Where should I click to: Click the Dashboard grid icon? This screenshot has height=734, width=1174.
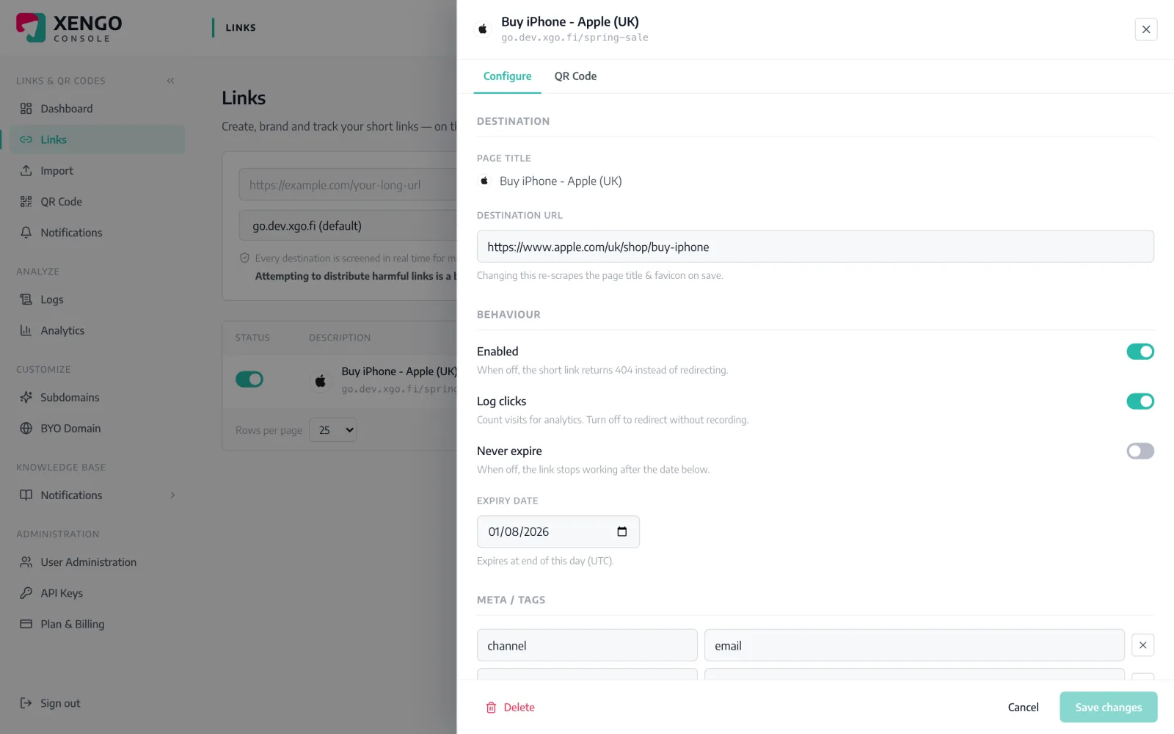[26, 109]
